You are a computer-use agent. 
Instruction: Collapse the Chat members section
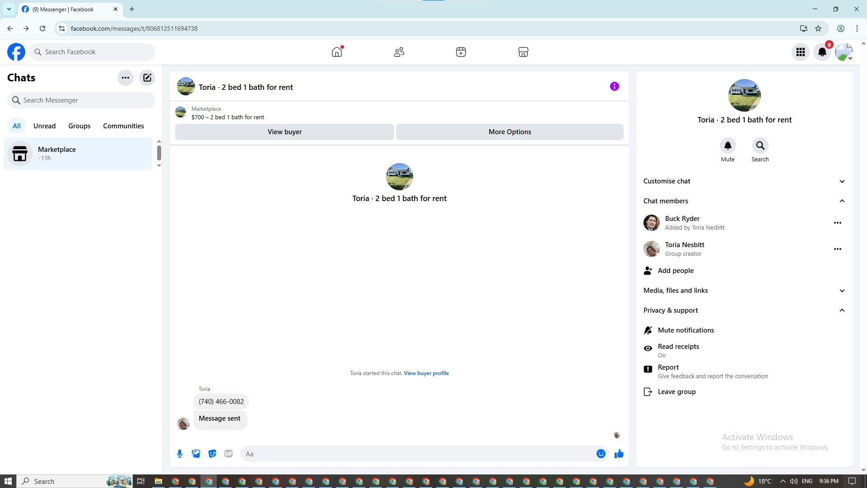point(744,201)
